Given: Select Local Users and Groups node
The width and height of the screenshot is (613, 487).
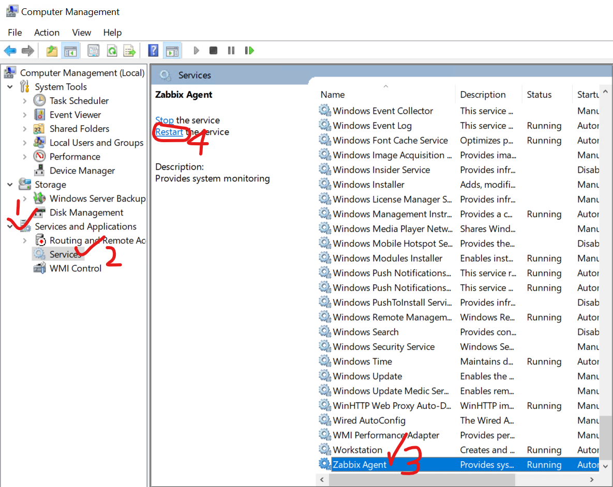Looking at the screenshot, I should pos(97,143).
